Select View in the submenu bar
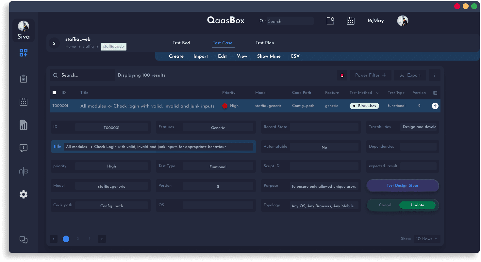Viewport: 481px width, 262px height. 242,56
